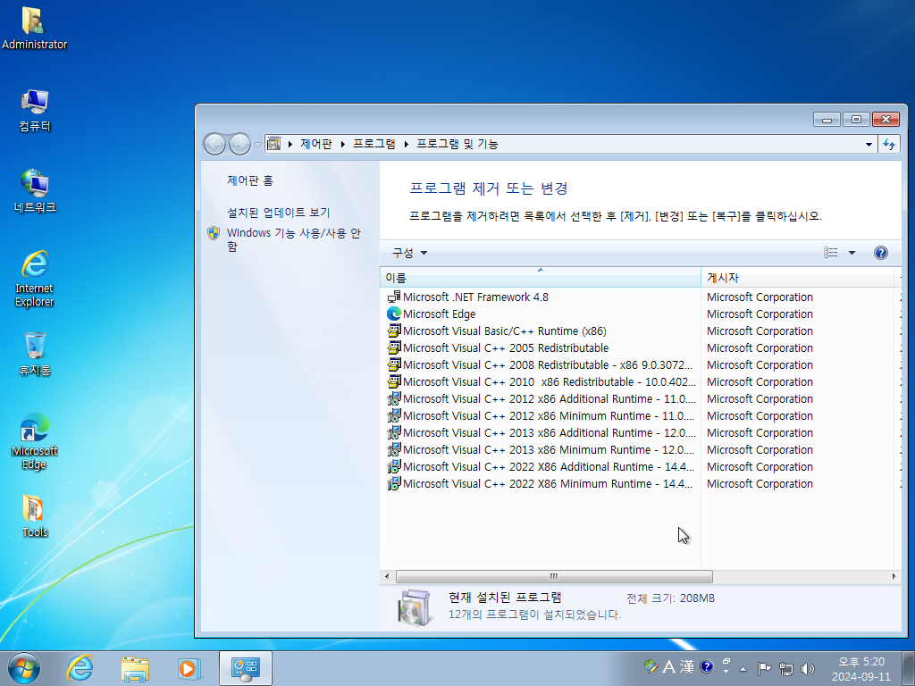The width and height of the screenshot is (915, 686).
Task: Open Windows Explorer from the taskbar
Action: tap(135, 668)
